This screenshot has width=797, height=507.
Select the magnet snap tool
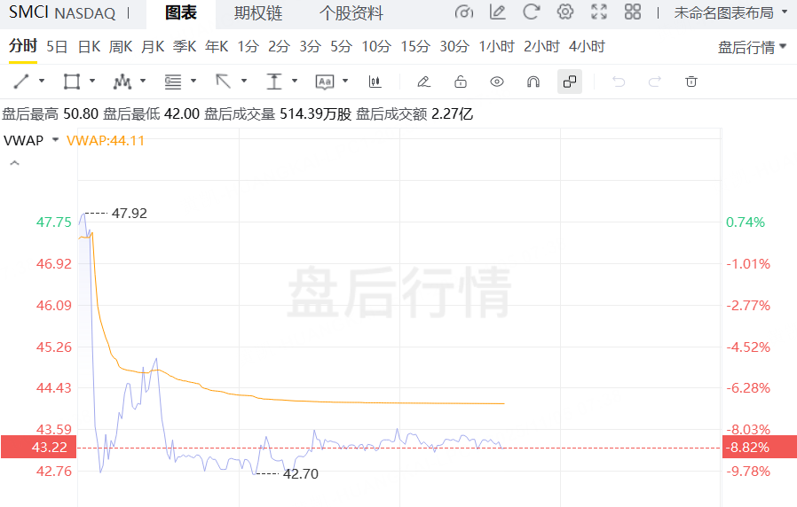point(533,82)
